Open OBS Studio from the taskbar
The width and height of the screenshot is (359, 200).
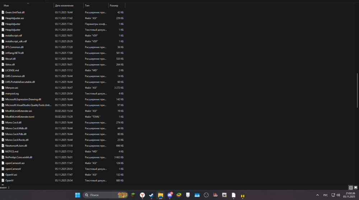(206, 195)
